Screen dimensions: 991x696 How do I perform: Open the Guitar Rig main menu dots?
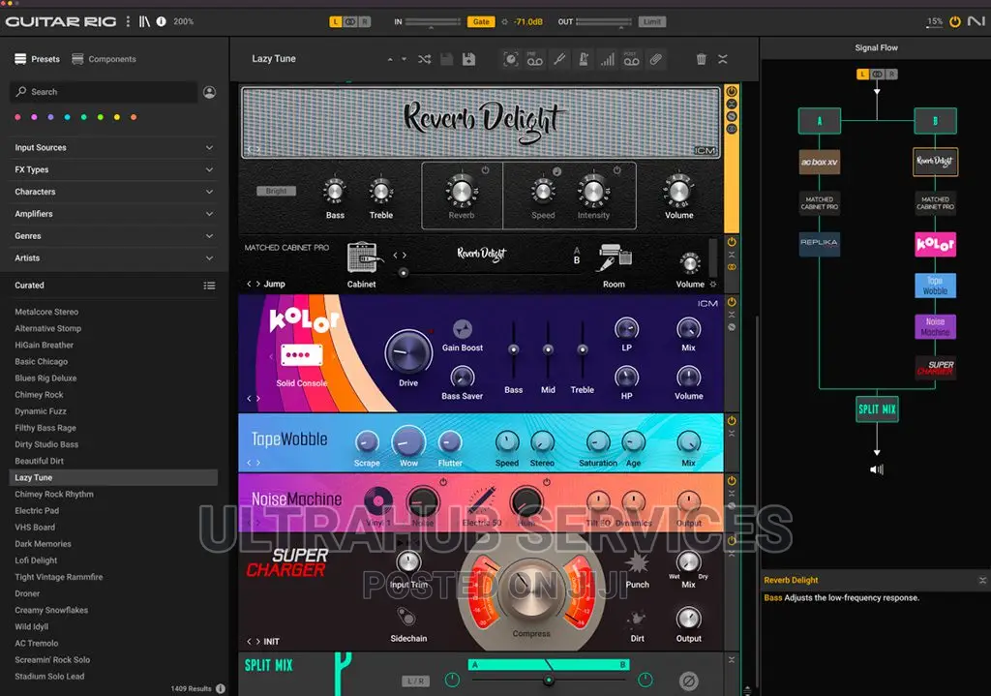(129, 21)
